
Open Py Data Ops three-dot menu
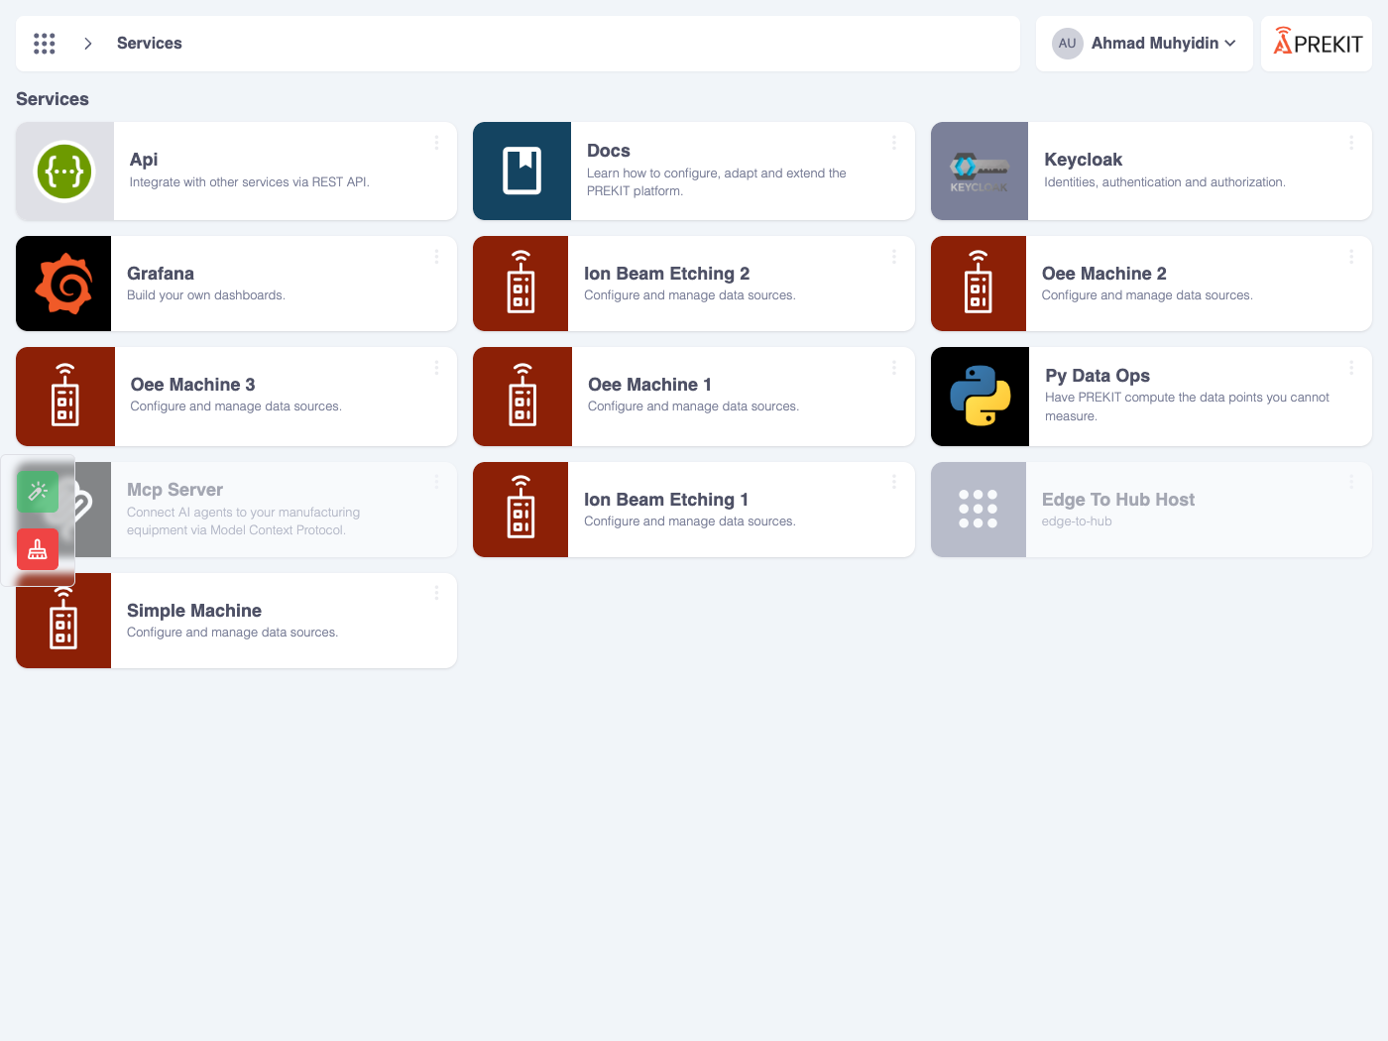pyautogui.click(x=1351, y=368)
